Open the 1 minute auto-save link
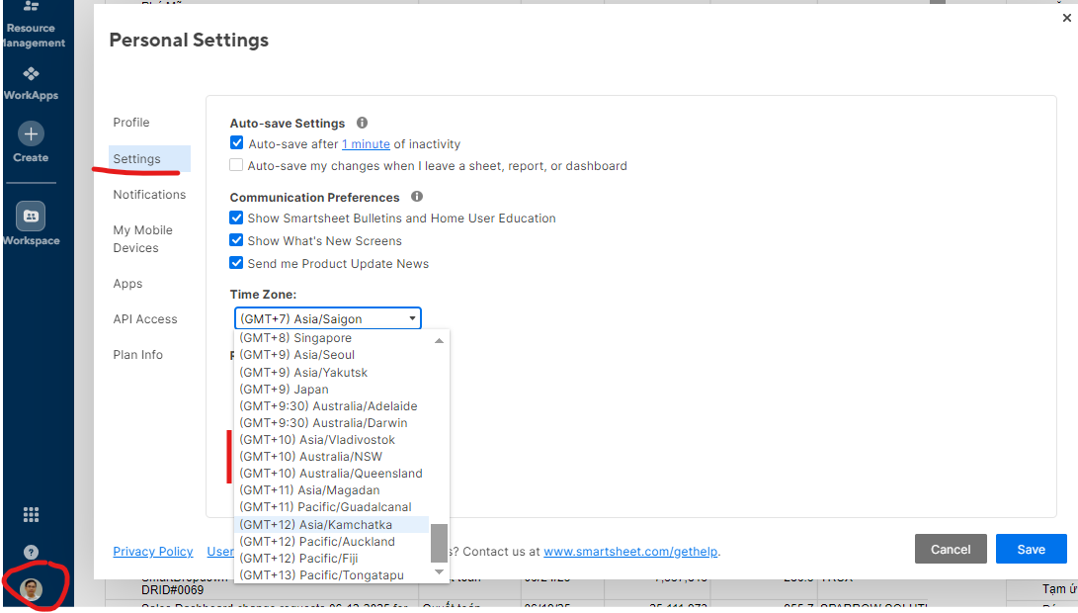Screen dimensions: 1078x613 click(x=366, y=143)
